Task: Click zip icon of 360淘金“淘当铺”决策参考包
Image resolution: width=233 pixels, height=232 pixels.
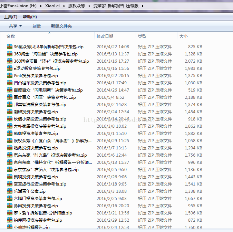Action: [x=10, y=54]
